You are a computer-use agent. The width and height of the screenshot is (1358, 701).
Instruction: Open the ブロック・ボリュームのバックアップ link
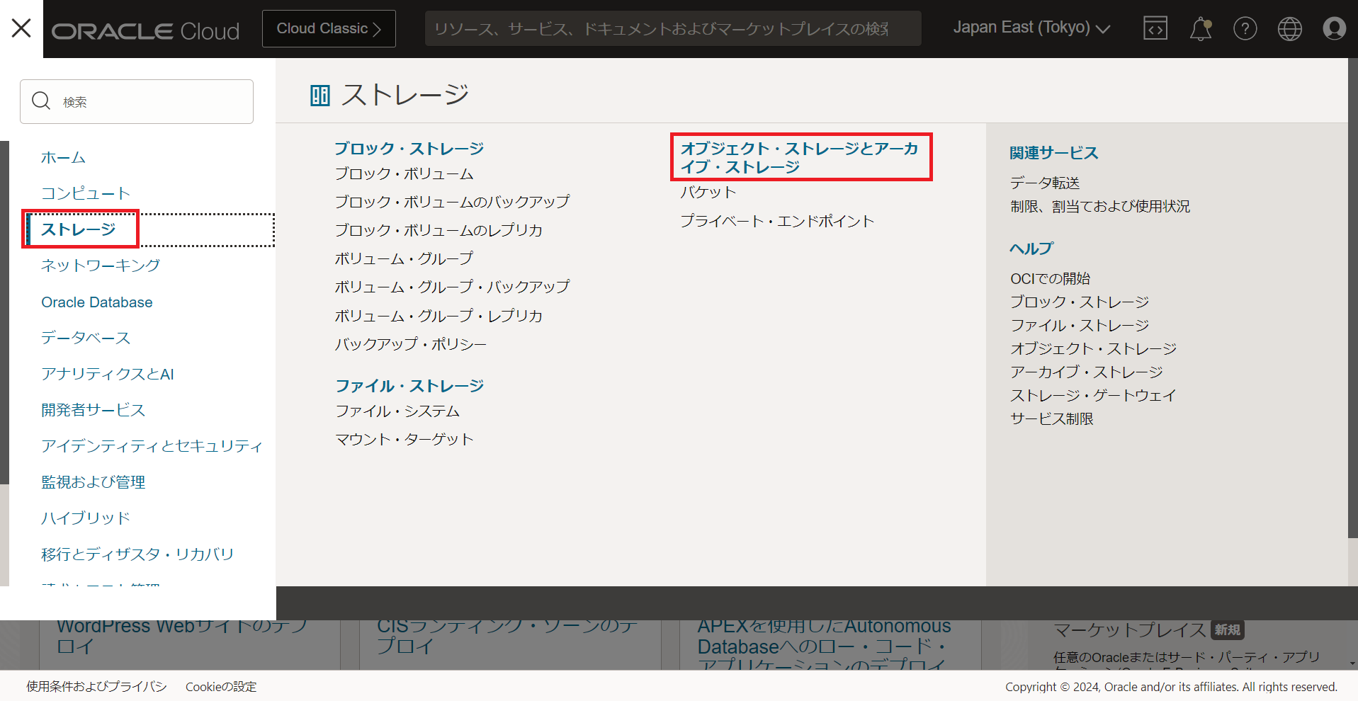(x=451, y=201)
